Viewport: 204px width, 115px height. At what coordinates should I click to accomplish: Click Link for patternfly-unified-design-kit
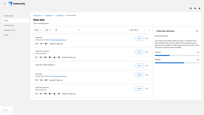click(147, 66)
